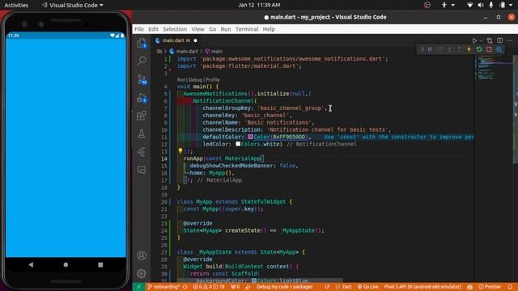Open Run dropdown arrow beside play button

(x=481, y=40)
